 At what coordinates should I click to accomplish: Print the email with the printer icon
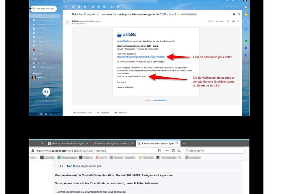(234, 14)
